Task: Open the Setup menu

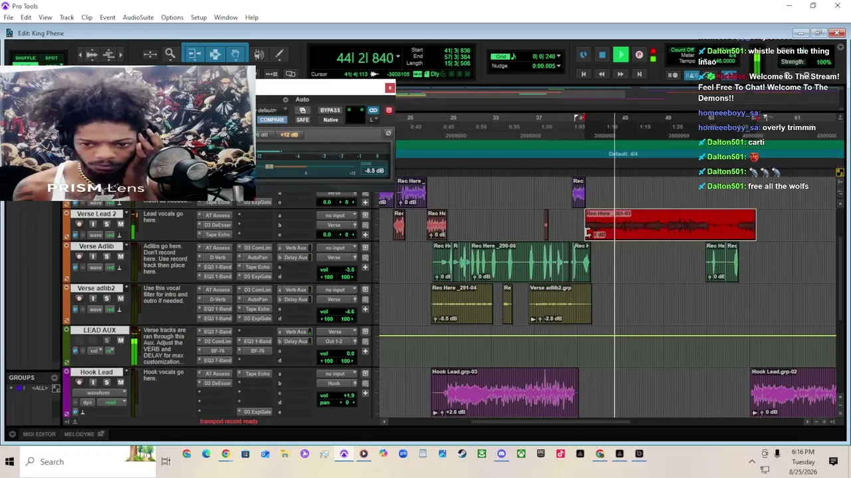Action: click(199, 17)
